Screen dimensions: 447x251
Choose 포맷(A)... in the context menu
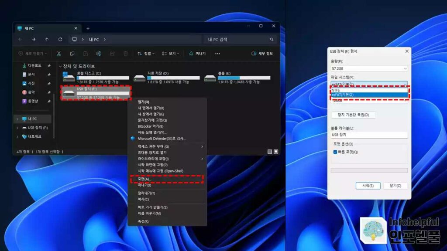click(167, 179)
